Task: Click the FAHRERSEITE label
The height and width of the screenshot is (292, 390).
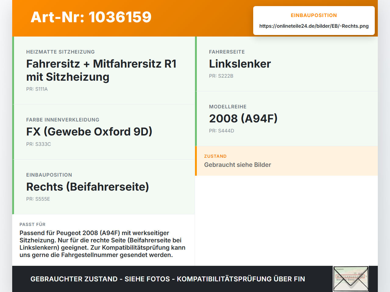Action: coord(227,52)
